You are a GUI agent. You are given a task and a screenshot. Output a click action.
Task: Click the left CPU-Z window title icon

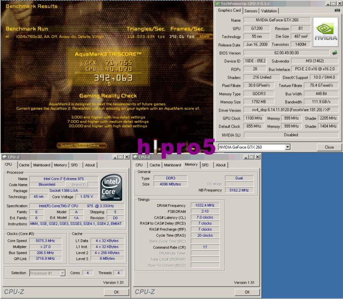click(x=4, y=157)
